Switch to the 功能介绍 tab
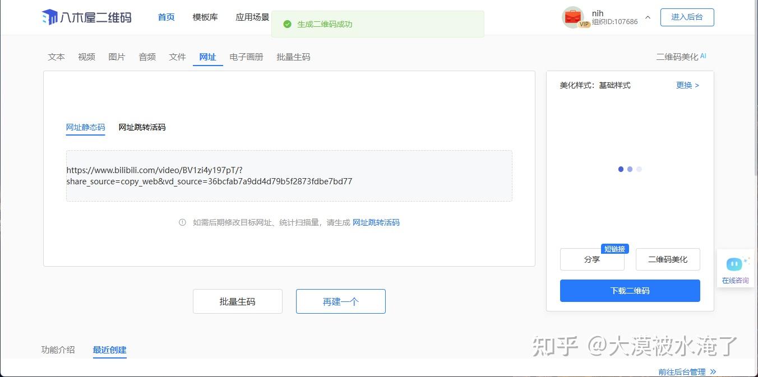Image resolution: width=758 pixels, height=377 pixels. tap(58, 350)
